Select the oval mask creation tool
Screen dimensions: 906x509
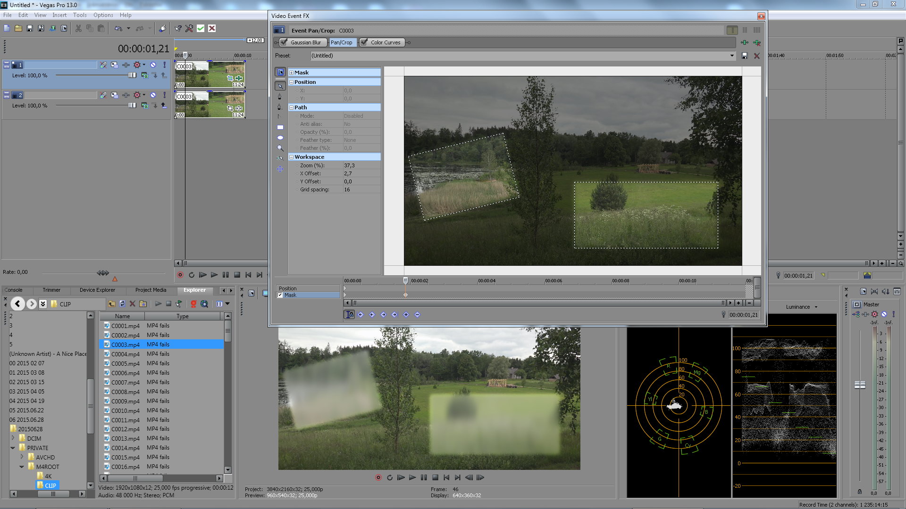280,138
